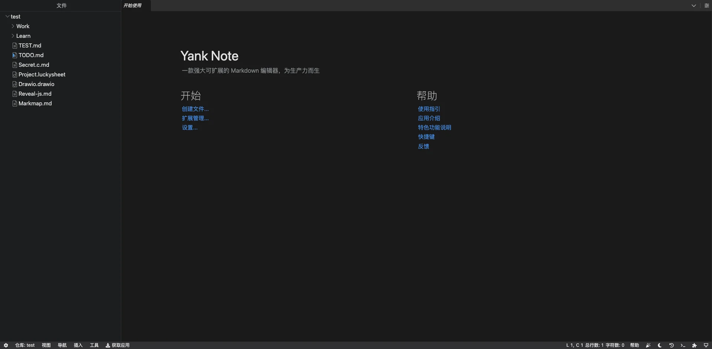Expand the Work folder
Screen dimensions: 712x349
point(13,26)
